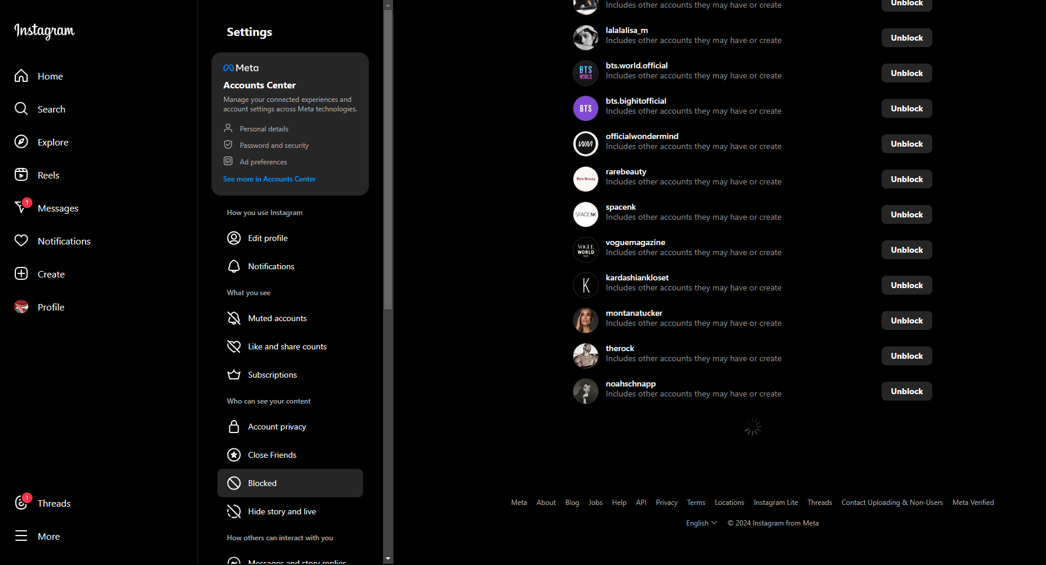Open the Meta Verified footer link
1046x565 pixels.
coord(973,503)
